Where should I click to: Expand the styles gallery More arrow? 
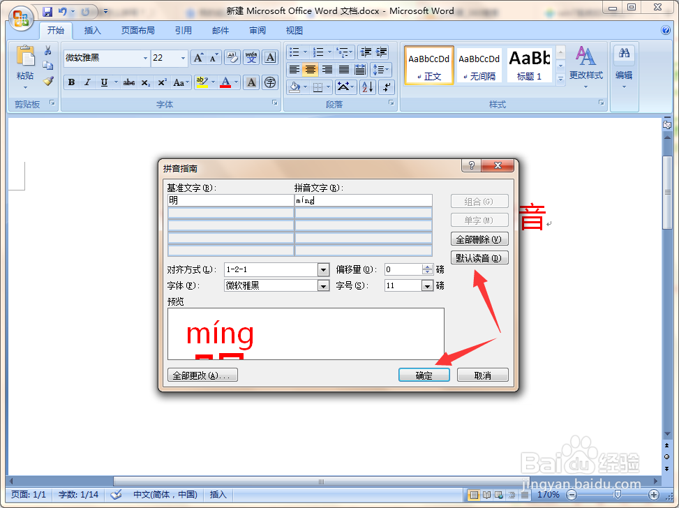click(x=560, y=80)
